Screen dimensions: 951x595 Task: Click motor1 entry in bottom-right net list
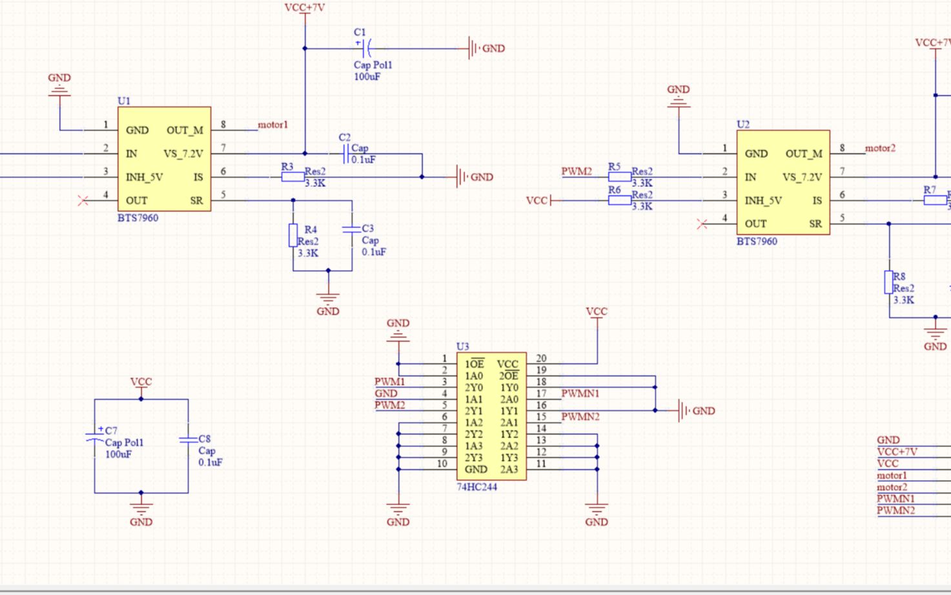pyautogui.click(x=892, y=475)
